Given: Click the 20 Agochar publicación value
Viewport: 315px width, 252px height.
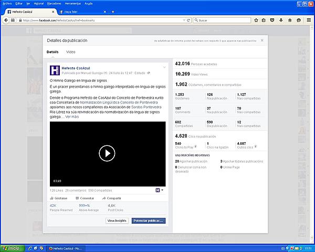Looking at the screenshot, I should click(x=177, y=161).
